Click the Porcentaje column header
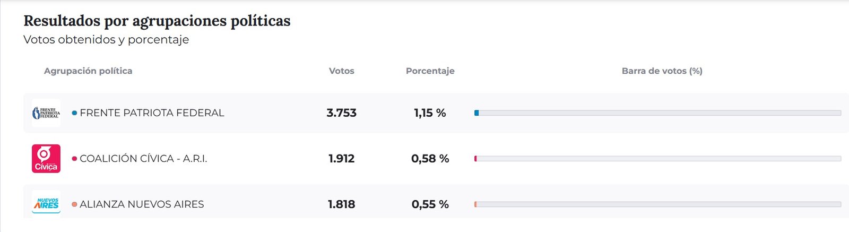Screen dimensions: 849x232 (x=430, y=71)
